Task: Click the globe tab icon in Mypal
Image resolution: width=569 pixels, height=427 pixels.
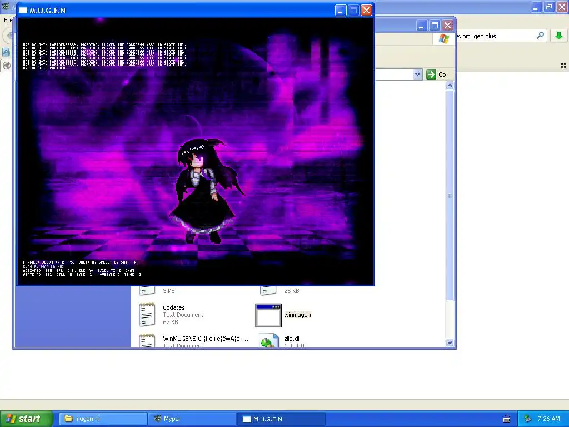Action: pos(6,66)
